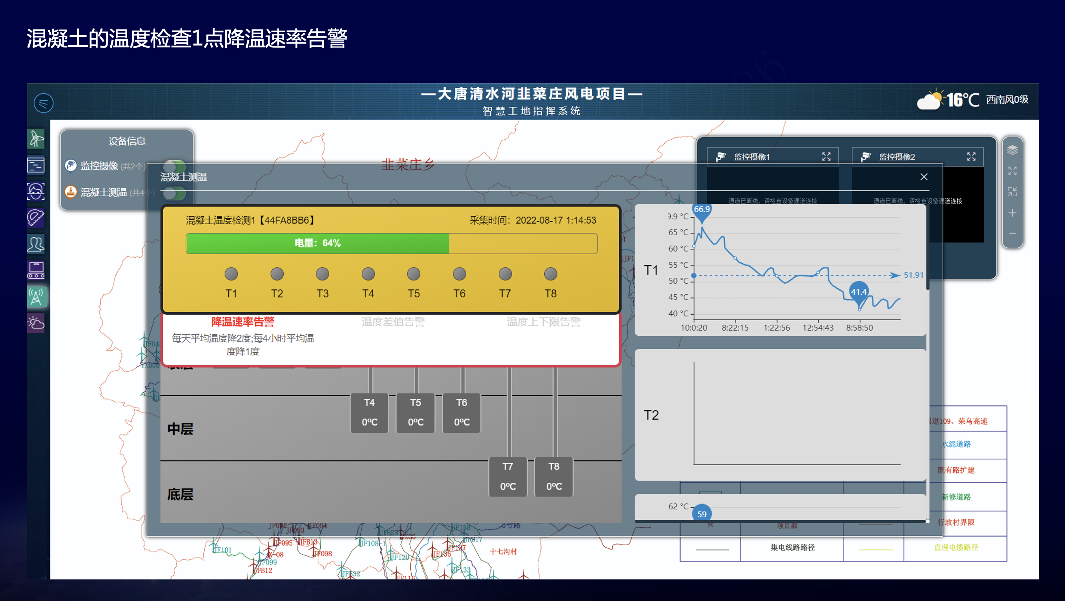Toggle the 监控摄像 switch
Image resolution: width=1065 pixels, height=601 pixels.
pos(175,166)
